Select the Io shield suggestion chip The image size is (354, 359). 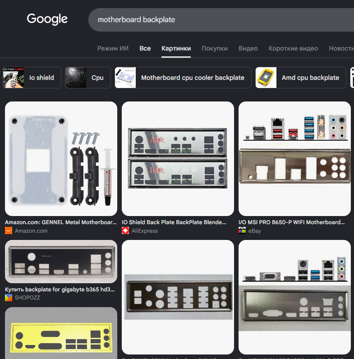[x=32, y=78]
